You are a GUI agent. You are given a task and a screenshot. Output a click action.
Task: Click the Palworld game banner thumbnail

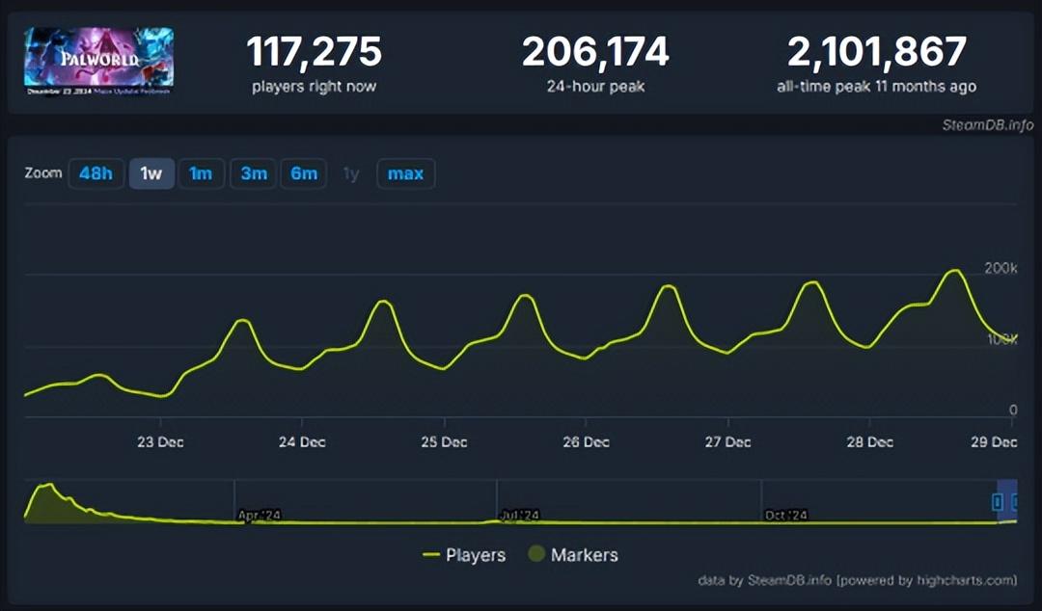[x=98, y=62]
